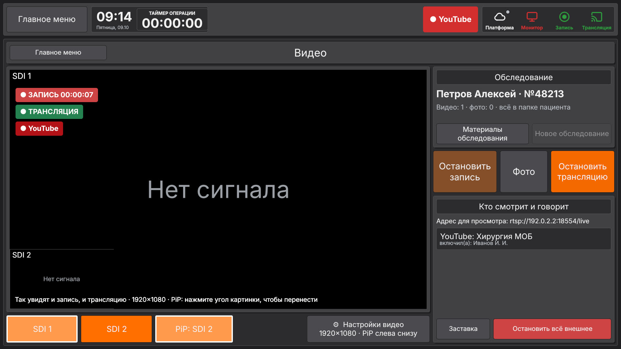Click the Трансляция cast icon

pos(596,17)
